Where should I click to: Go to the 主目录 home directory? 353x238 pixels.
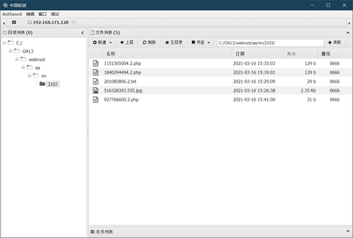pyautogui.click(x=173, y=43)
